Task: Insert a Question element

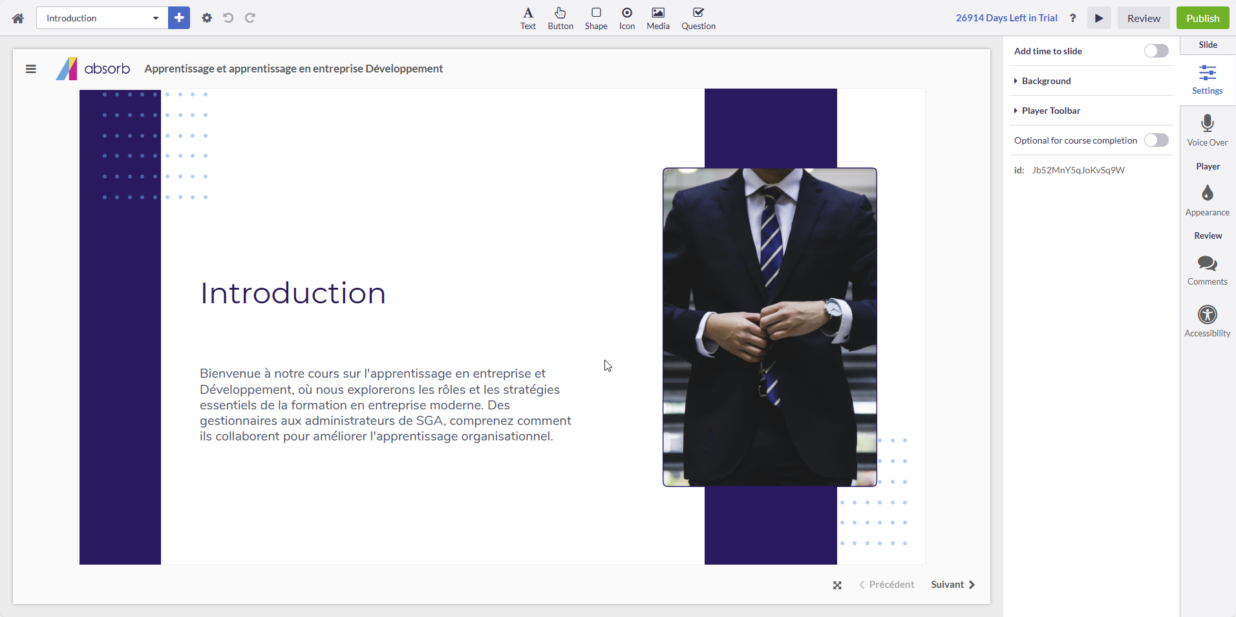Action: (698, 18)
